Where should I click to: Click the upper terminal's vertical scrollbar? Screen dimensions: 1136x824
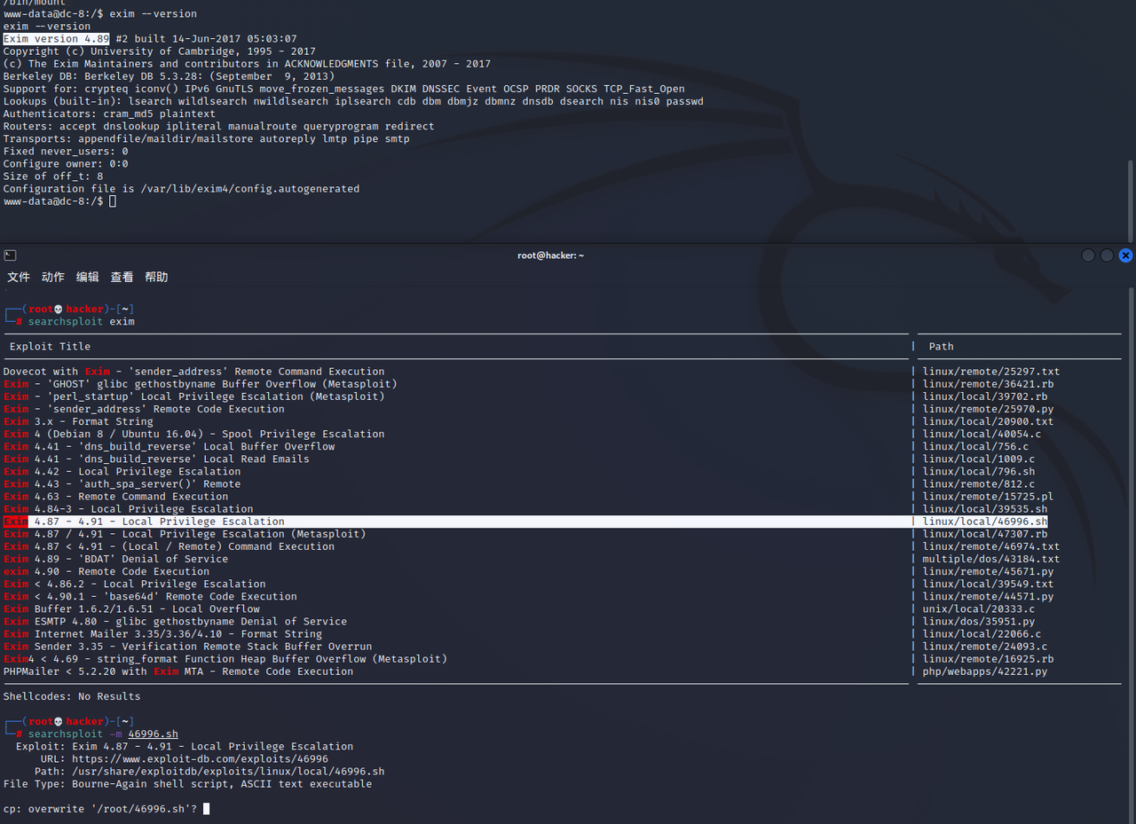click(x=1130, y=200)
